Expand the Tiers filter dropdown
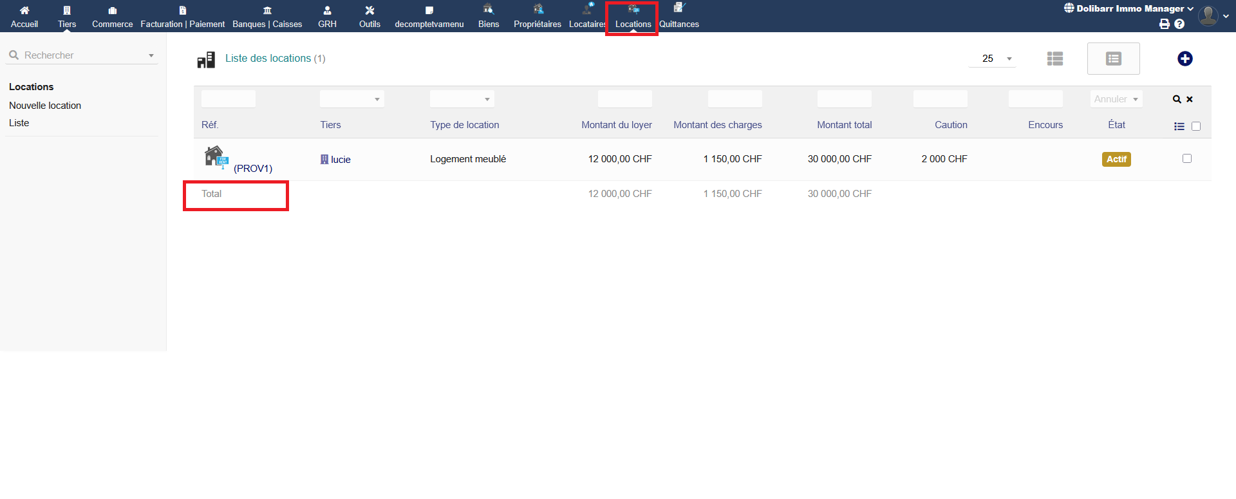Screen dimensions: 1236x499 point(351,99)
